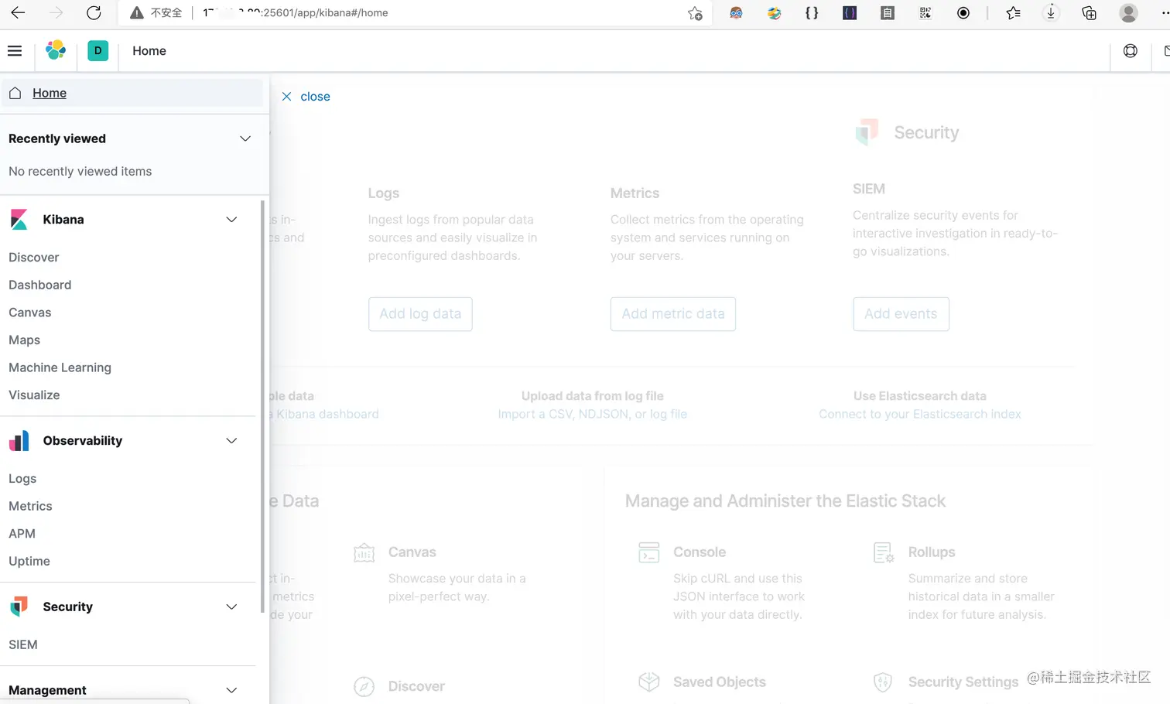Open the green D space selector avatar
Screen dimensions: 1170x704
click(x=98, y=51)
